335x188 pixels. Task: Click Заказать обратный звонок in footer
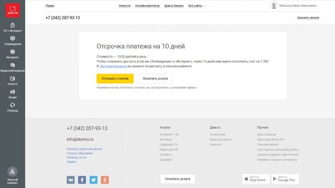coord(84,149)
